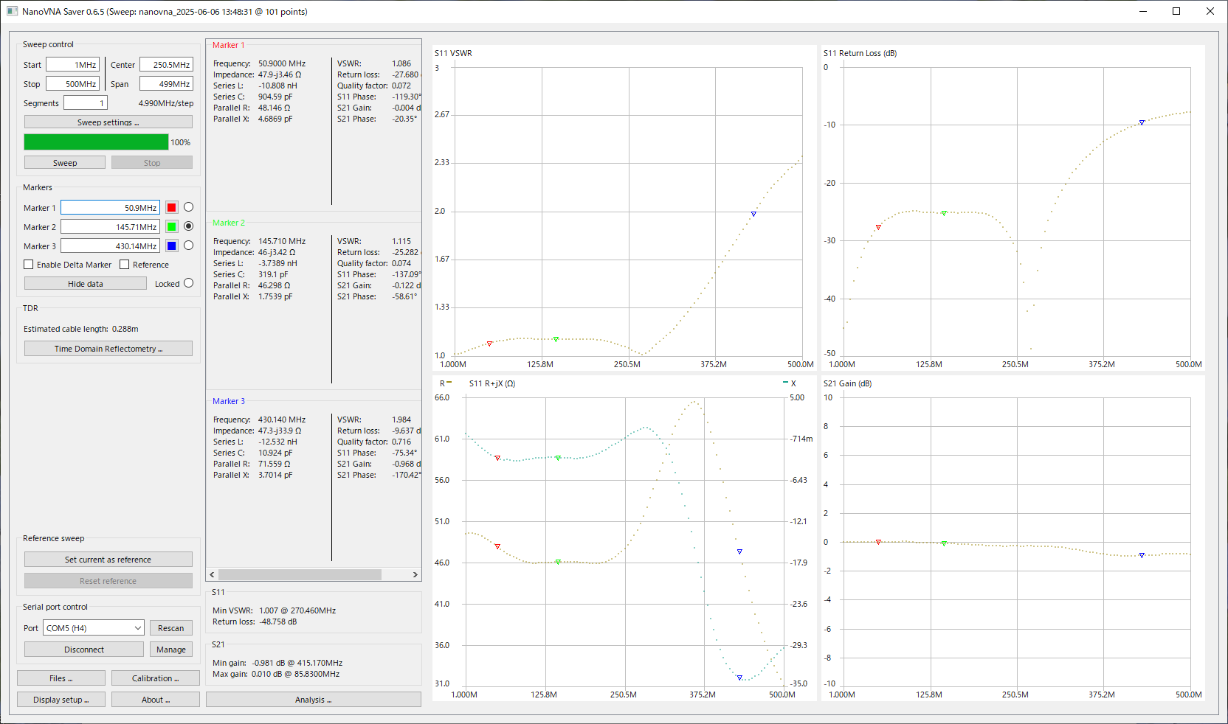Disconnect from the serial device
This screenshot has height=724, width=1228.
[84, 650]
